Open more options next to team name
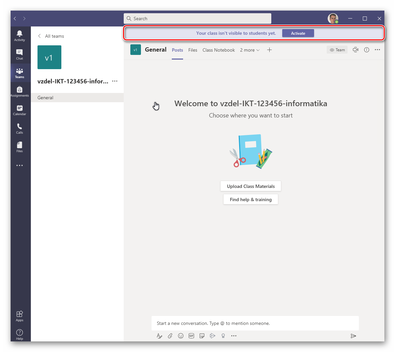Image resolution: width=395 pixels, height=352 pixels. click(x=115, y=81)
